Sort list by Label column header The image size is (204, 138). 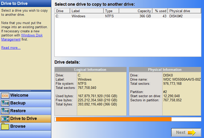pos(87,11)
